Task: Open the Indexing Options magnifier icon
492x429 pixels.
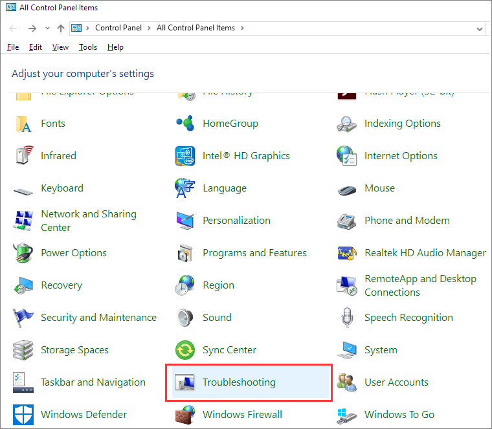Action: pos(347,124)
